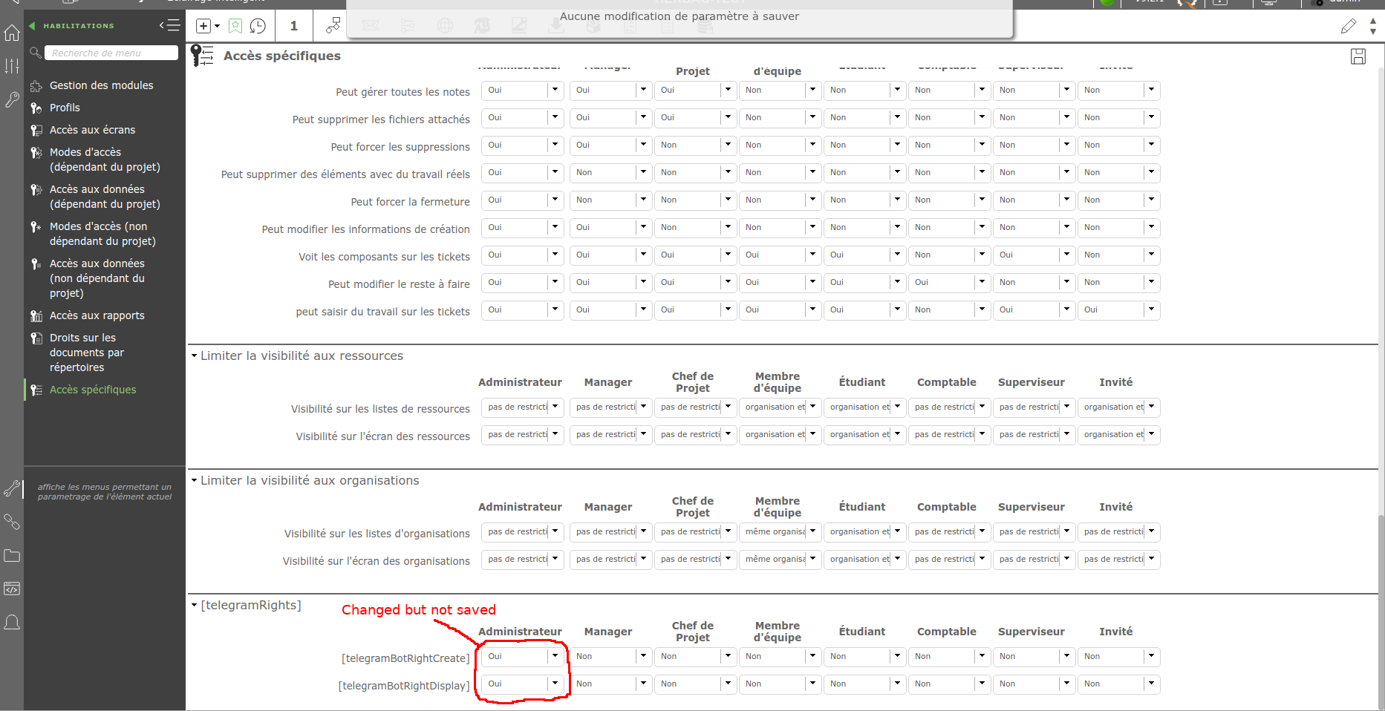Click the pencil edit icon at top right

tap(1348, 27)
